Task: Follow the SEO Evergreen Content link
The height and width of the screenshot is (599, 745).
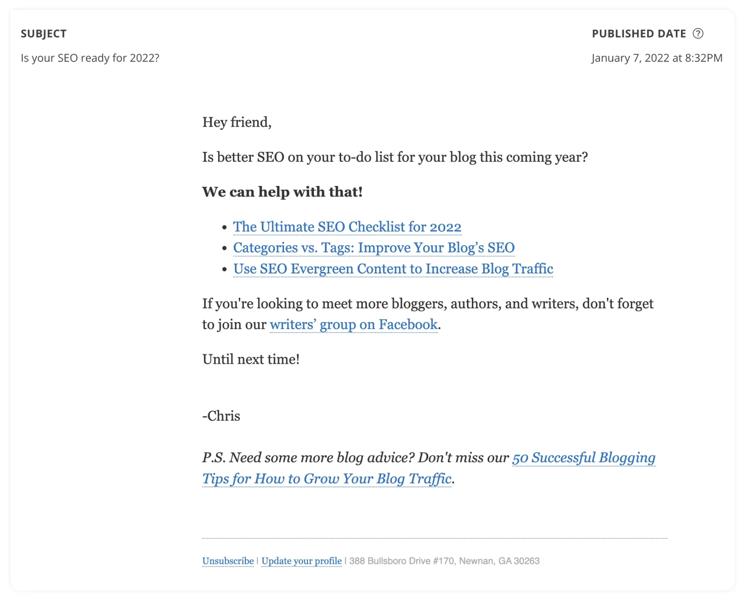Action: click(x=393, y=269)
